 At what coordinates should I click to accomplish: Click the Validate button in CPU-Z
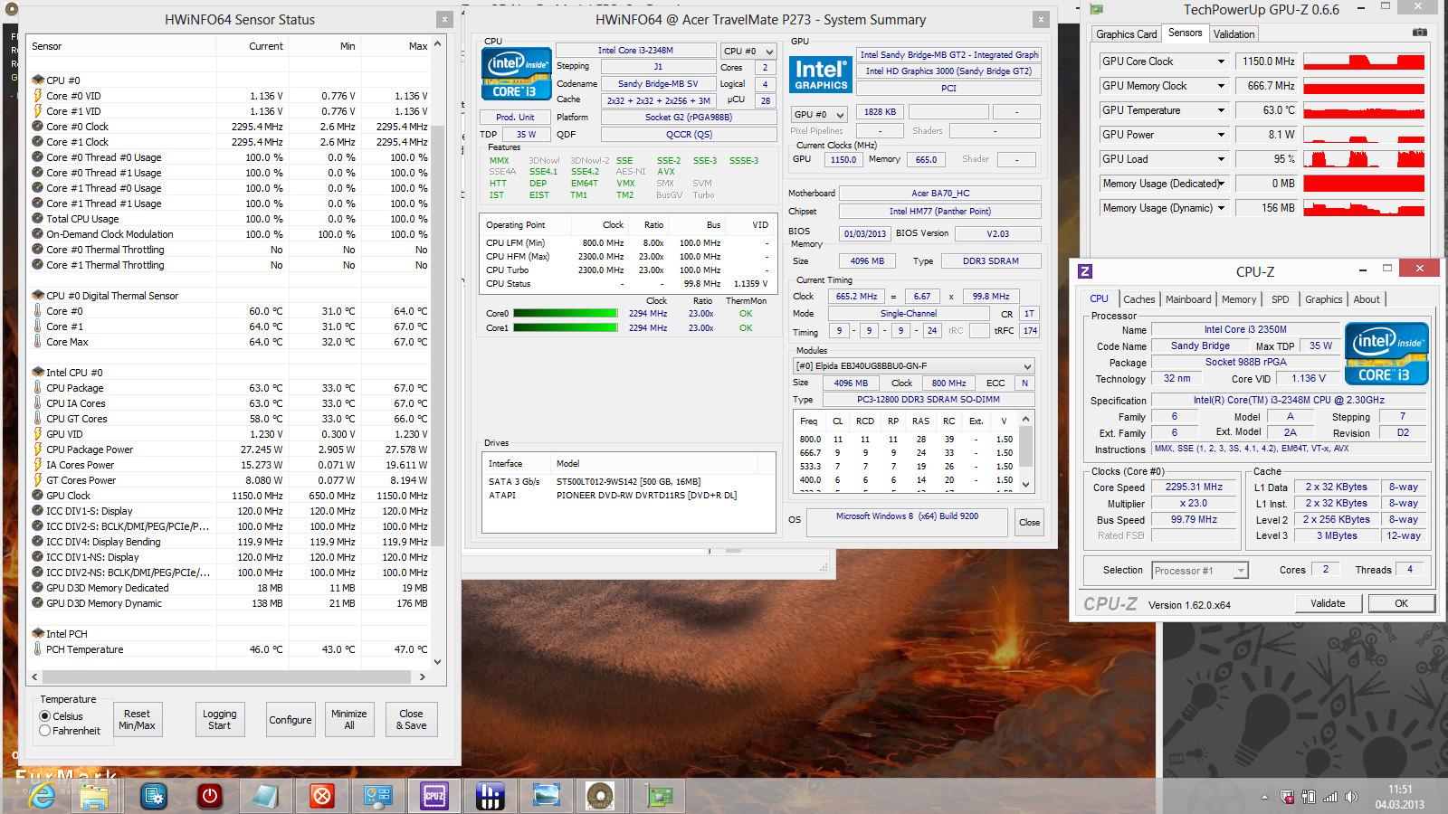pos(1328,603)
